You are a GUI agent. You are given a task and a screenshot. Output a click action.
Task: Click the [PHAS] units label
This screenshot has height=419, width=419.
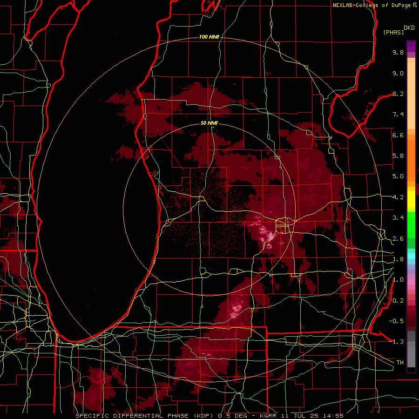[393, 32]
